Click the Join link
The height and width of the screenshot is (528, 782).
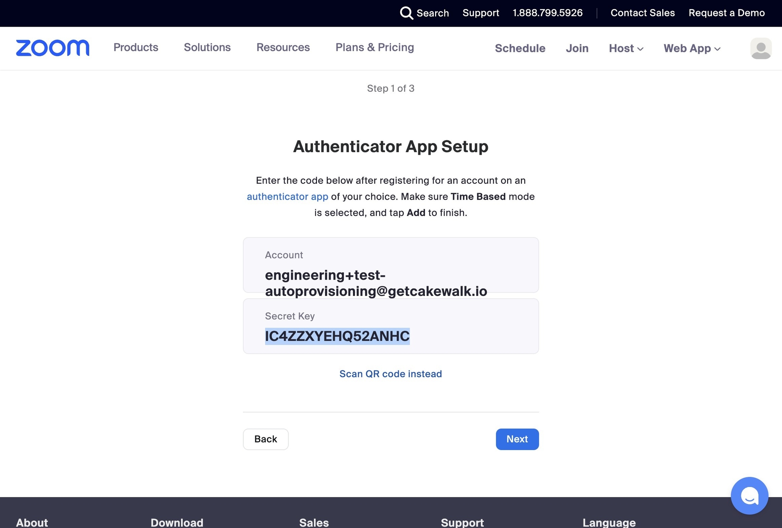point(577,48)
